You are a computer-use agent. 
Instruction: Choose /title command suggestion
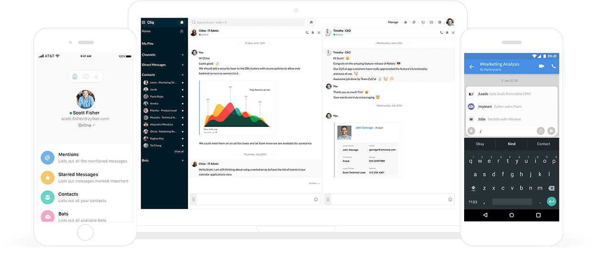pos(511,119)
